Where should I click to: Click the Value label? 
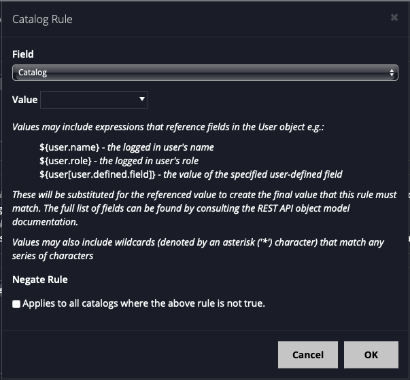click(x=25, y=100)
